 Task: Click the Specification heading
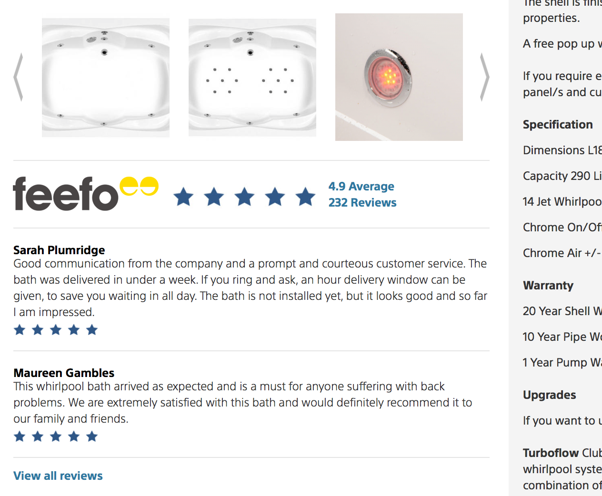(x=558, y=124)
